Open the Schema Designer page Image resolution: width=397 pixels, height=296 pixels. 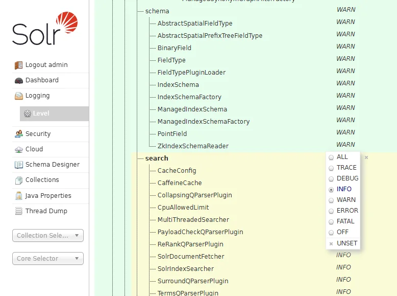point(53,165)
